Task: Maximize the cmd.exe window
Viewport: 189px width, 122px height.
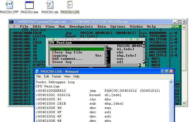Action: tap(179, 22)
